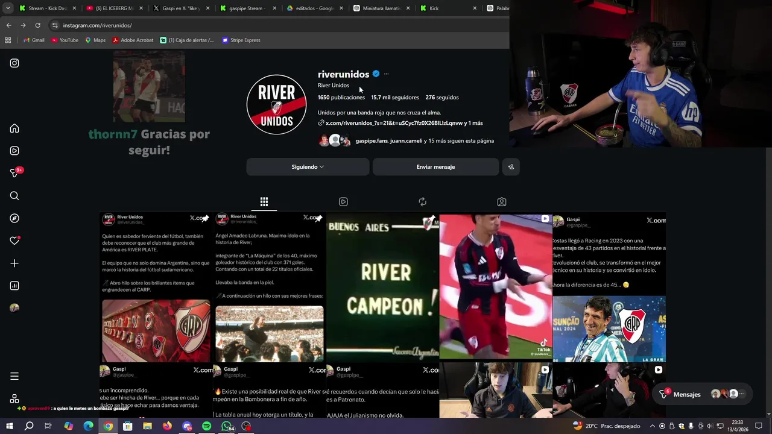
Task: Switch to the posts grid tab
Action: 264,202
